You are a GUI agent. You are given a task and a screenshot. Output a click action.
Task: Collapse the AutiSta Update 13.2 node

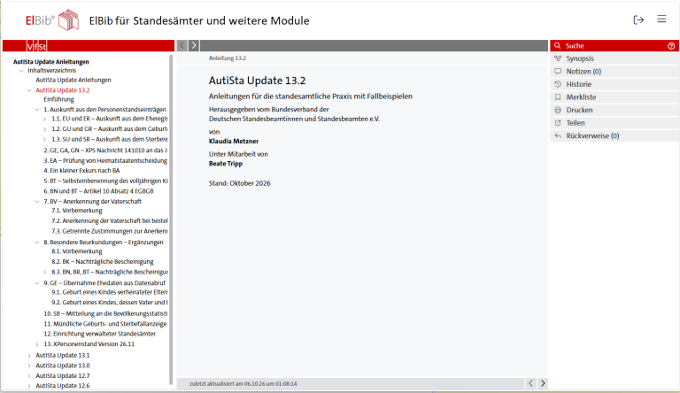(x=29, y=90)
